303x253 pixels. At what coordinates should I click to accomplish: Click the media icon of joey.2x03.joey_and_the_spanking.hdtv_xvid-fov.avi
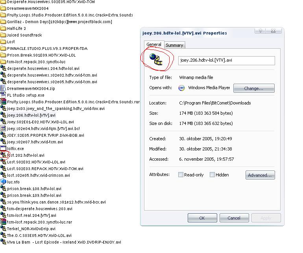coord(3,108)
